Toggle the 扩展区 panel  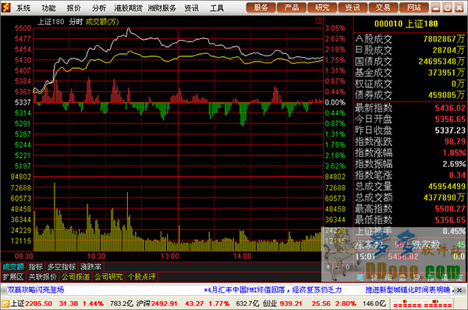pyautogui.click(x=12, y=277)
